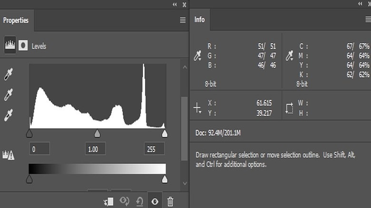Viewport: 371px width, 208px height.
Task: Click the output levels gradient bar
Action: tap(97, 169)
